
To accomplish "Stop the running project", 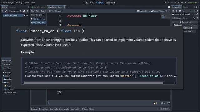I will coord(172,2).
